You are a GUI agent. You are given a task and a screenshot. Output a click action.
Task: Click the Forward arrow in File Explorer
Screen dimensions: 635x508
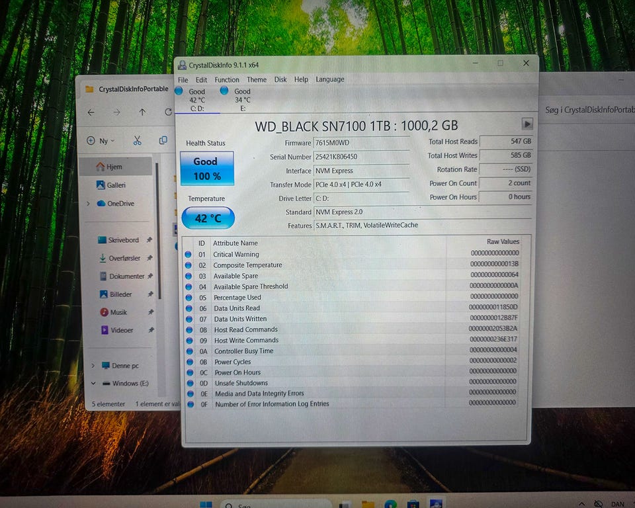(x=116, y=112)
